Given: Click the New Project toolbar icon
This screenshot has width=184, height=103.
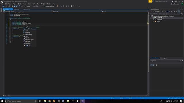Looking at the screenshot, I should point(9,6).
